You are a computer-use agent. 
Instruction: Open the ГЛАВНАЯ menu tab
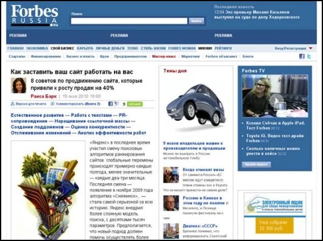(15, 48)
